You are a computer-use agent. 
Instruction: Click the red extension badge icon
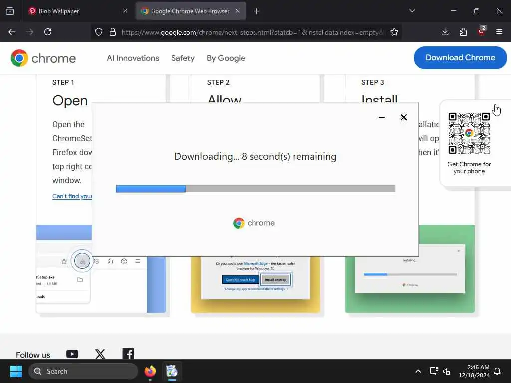coord(482,31)
